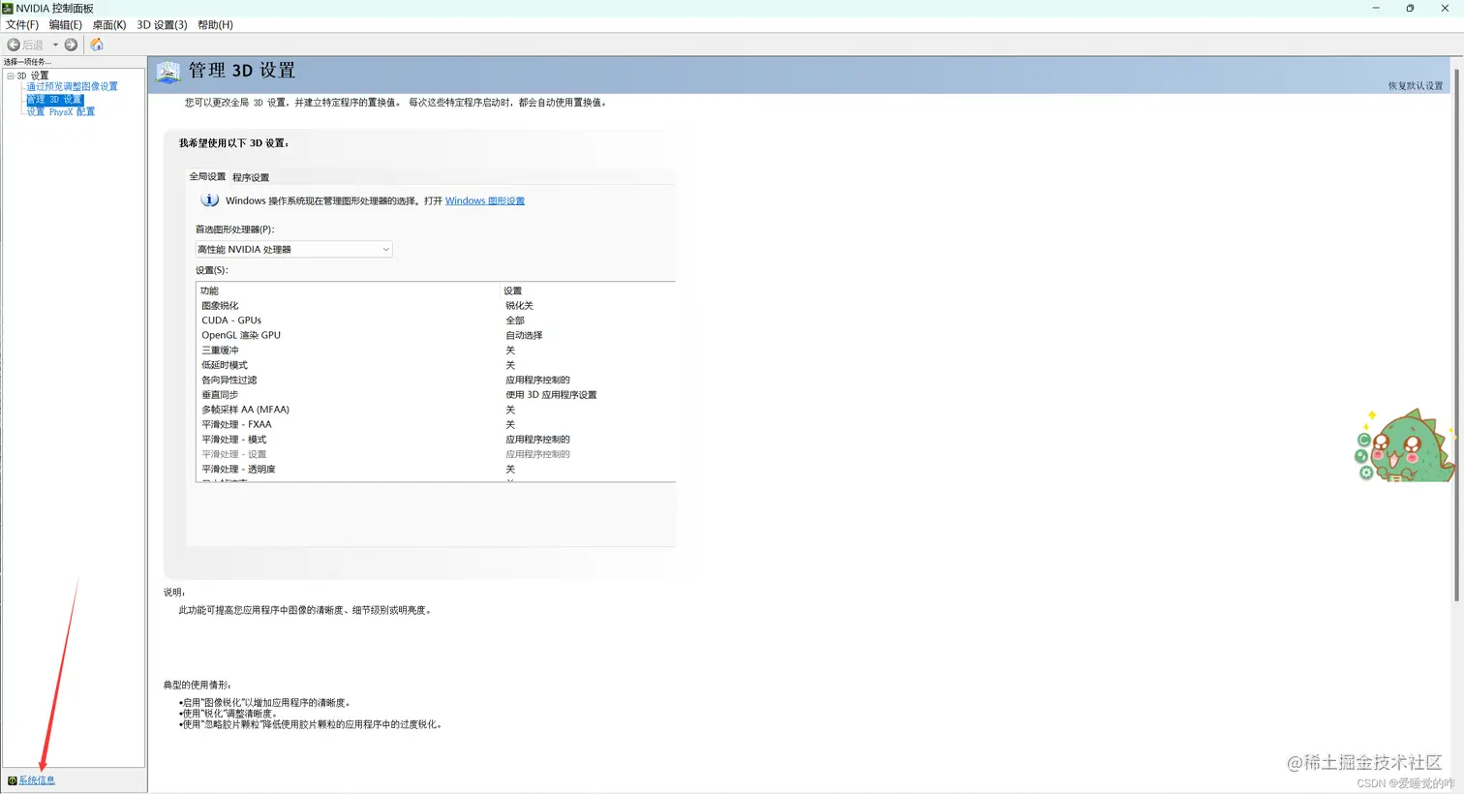Go to Home via house icon

(97, 45)
